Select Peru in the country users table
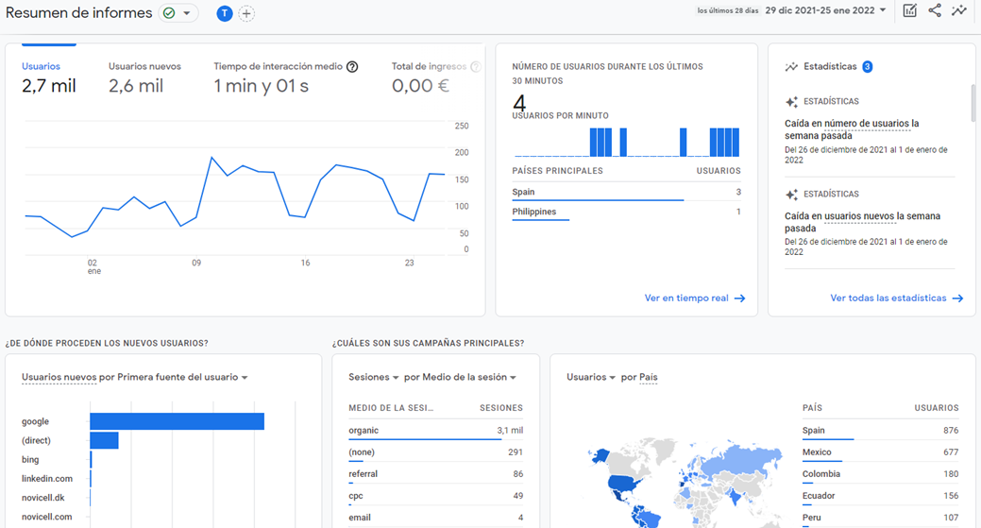 [x=880, y=518]
